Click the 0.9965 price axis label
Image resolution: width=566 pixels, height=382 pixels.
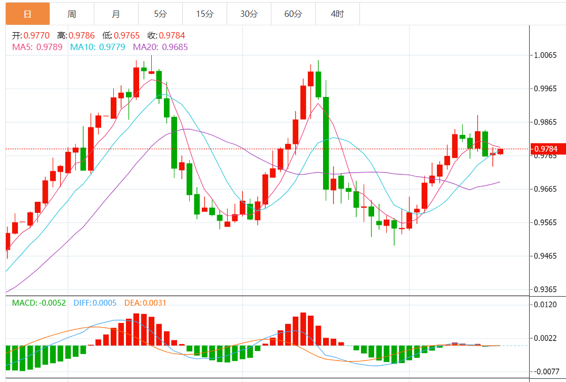pyautogui.click(x=545, y=89)
